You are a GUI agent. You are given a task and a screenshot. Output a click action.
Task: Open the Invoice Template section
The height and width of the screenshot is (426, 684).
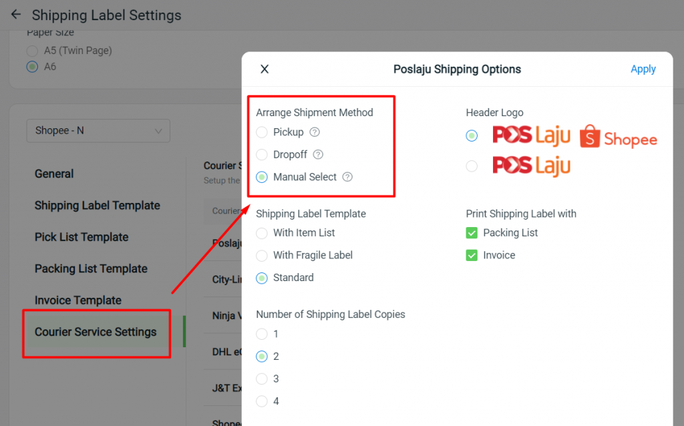[78, 300]
